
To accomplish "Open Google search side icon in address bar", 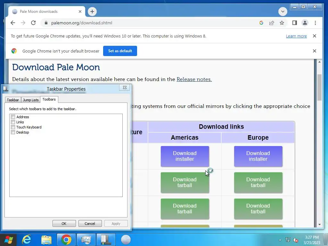I will [261, 23].
